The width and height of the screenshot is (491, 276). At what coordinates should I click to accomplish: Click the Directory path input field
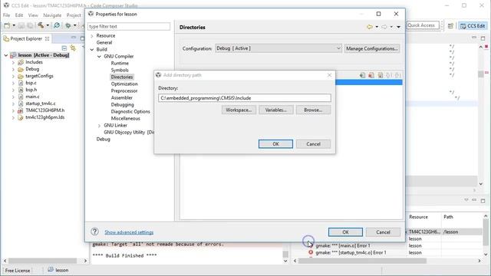tap(245, 98)
